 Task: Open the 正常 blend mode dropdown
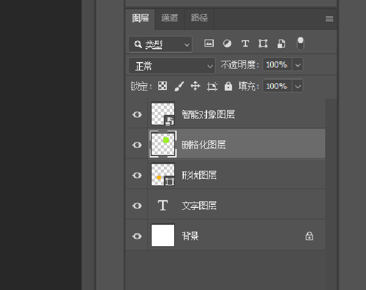[x=171, y=65]
